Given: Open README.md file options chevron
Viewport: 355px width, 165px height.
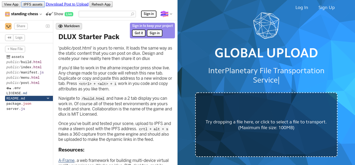Looking at the screenshot, I should [x=48, y=98].
